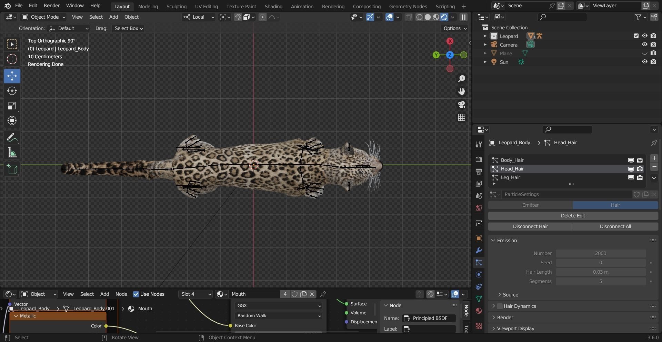This screenshot has width=662, height=342.
Task: Disable Plane in renders
Action: [x=653, y=53]
